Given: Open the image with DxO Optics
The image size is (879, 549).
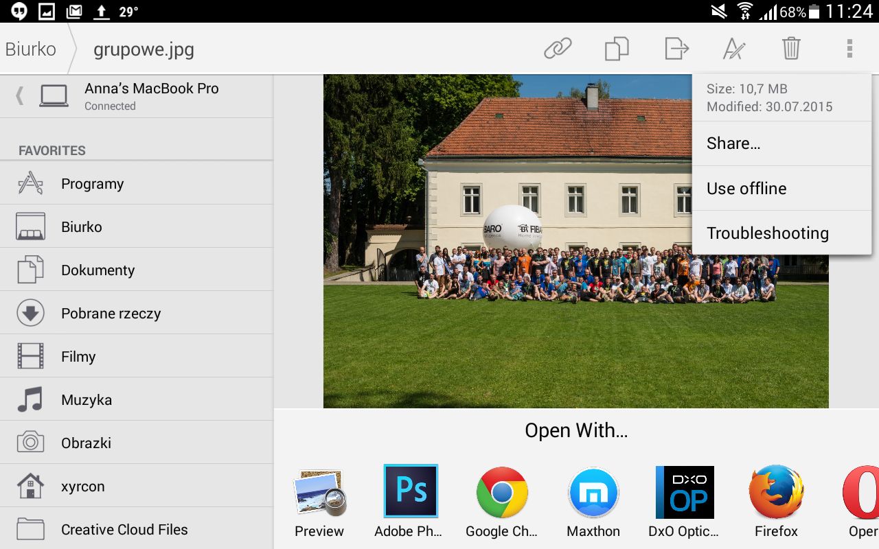Looking at the screenshot, I should (x=684, y=502).
